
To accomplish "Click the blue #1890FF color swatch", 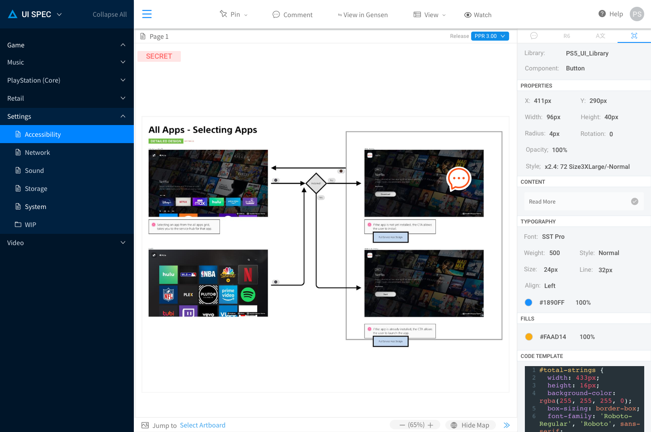I will [x=528, y=302].
